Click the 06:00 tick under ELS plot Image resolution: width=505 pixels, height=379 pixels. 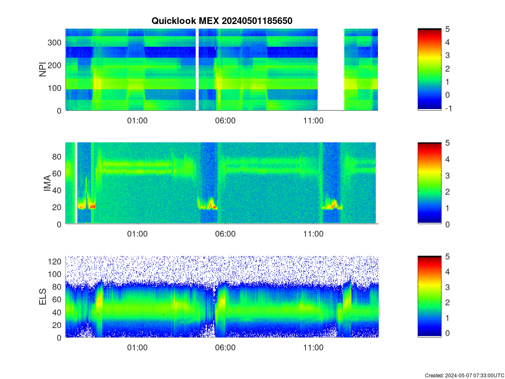[x=225, y=347]
